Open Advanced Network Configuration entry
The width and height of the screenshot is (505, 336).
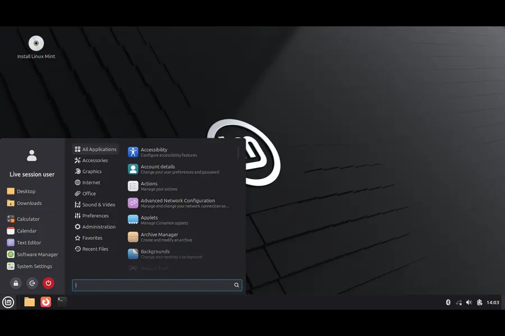[x=180, y=203]
